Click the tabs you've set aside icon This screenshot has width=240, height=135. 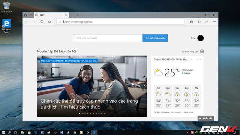point(25,15)
